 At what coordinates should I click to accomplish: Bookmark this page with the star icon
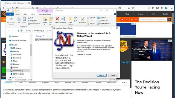coord(133,8)
